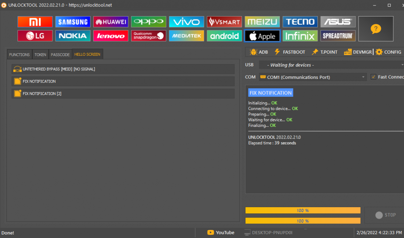Open the T.POINT test point tool
Screen dimensions: 404x238
325,52
